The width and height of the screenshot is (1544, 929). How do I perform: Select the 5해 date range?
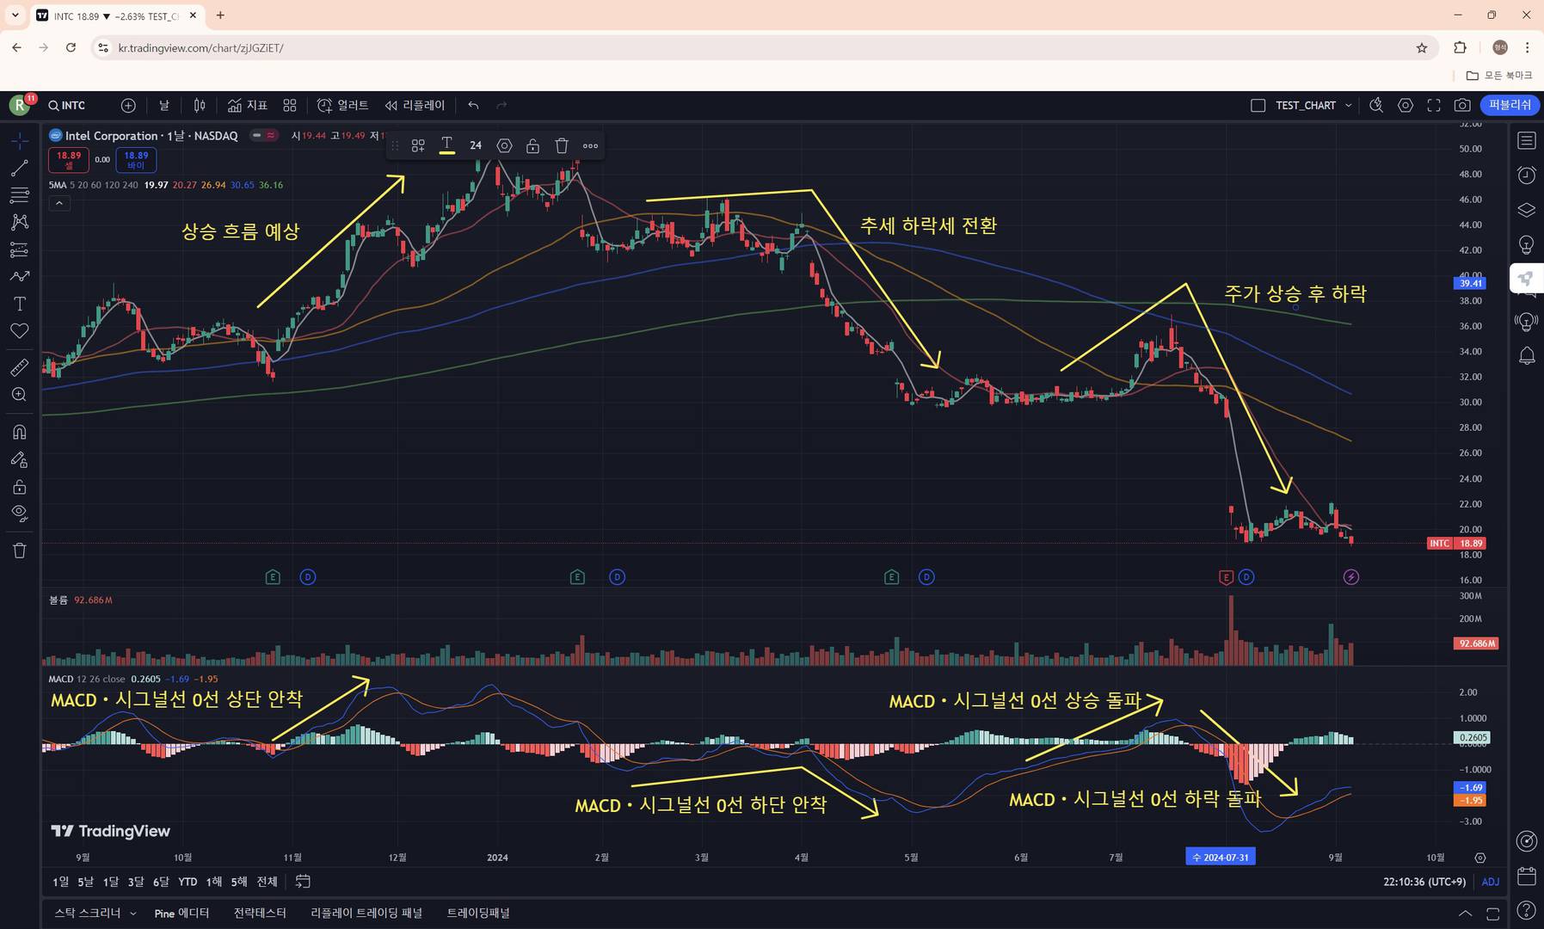[x=239, y=882]
